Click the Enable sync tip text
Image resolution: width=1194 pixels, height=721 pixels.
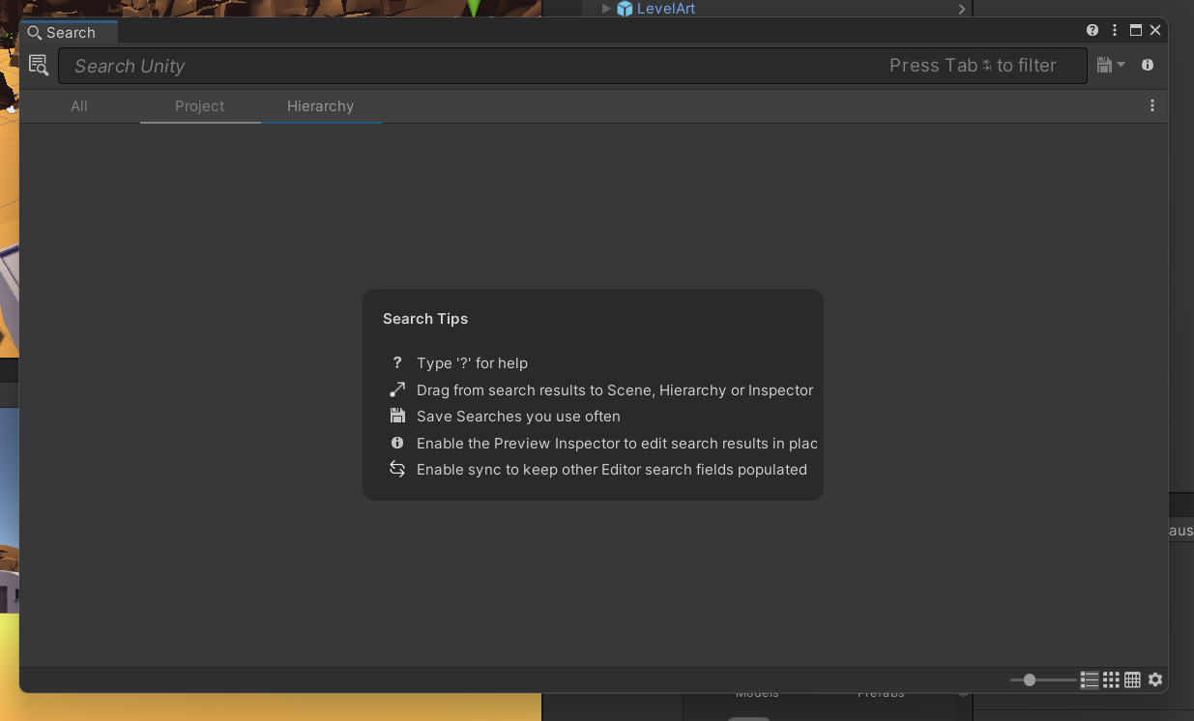pos(612,470)
